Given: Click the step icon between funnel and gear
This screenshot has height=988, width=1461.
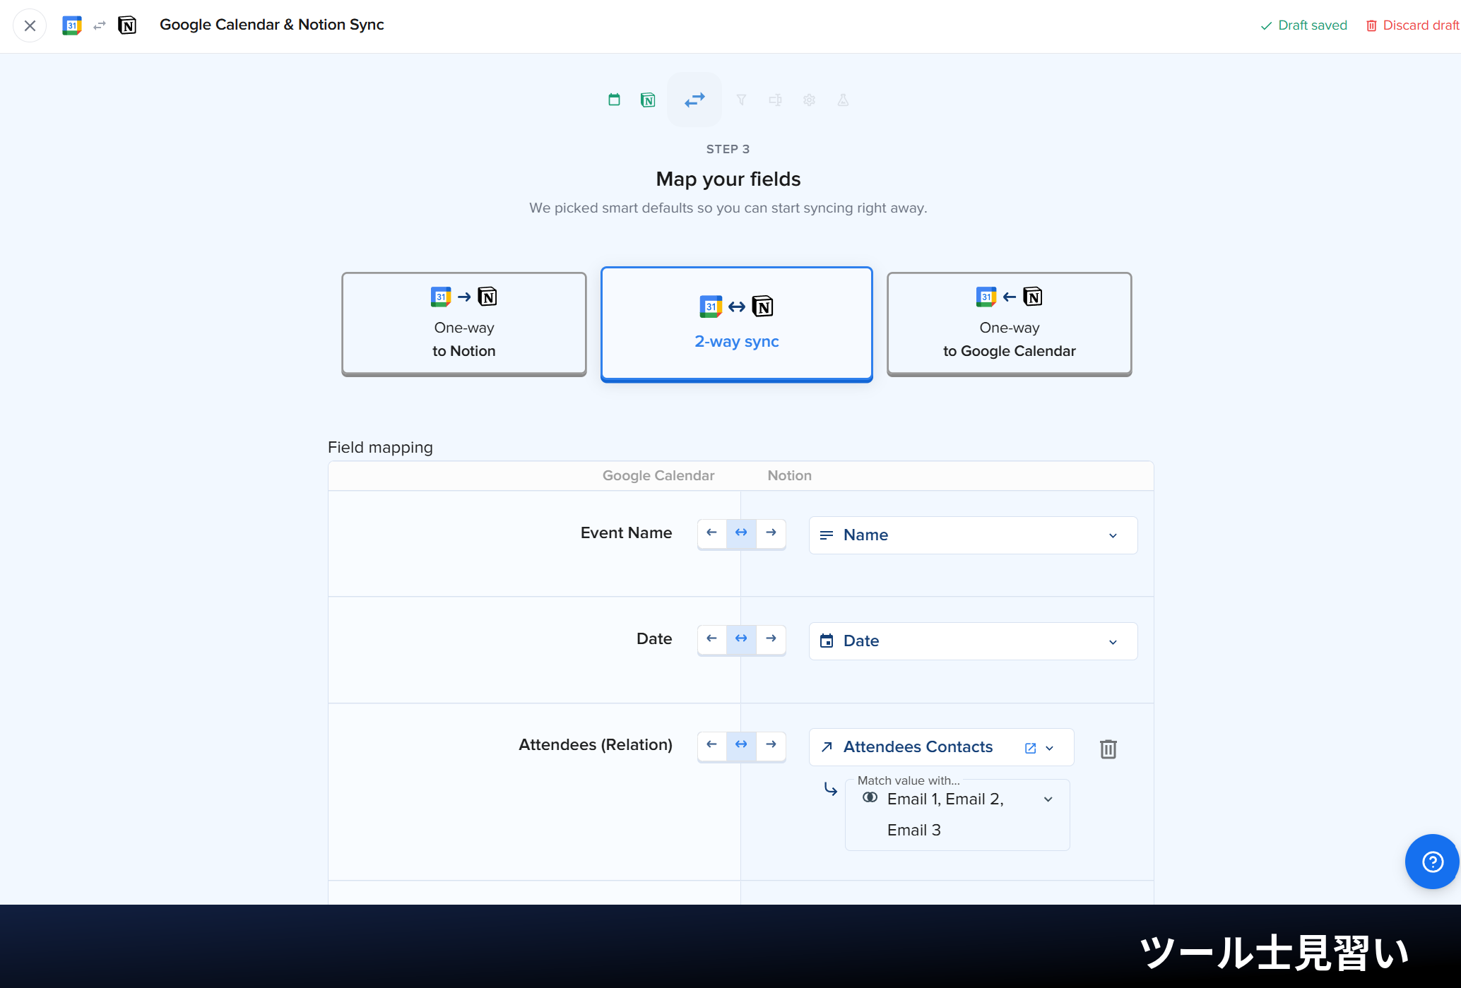Looking at the screenshot, I should [x=775, y=100].
